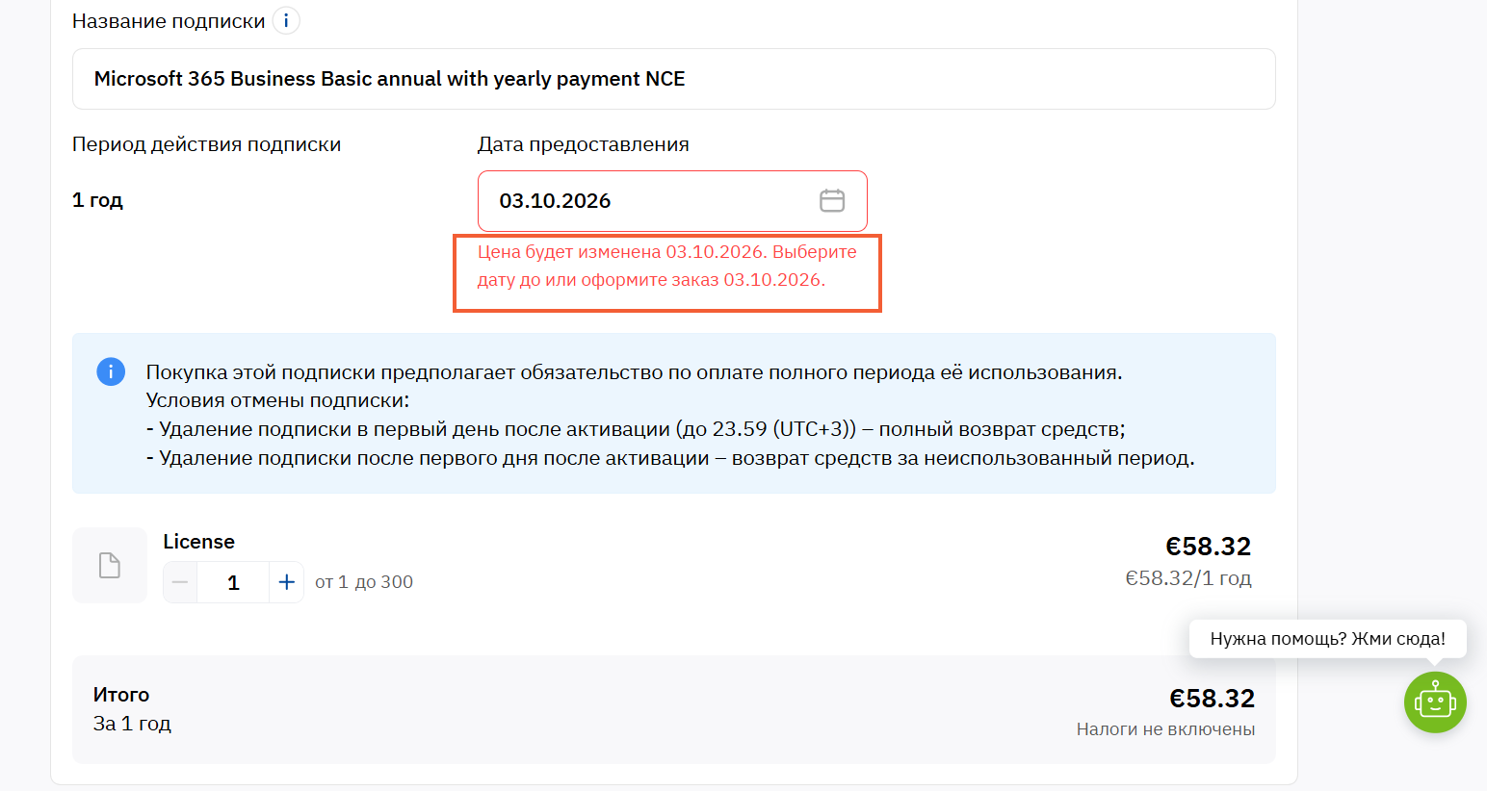
Task: Click the '€58.32/1 год' price text
Action: click(1188, 578)
